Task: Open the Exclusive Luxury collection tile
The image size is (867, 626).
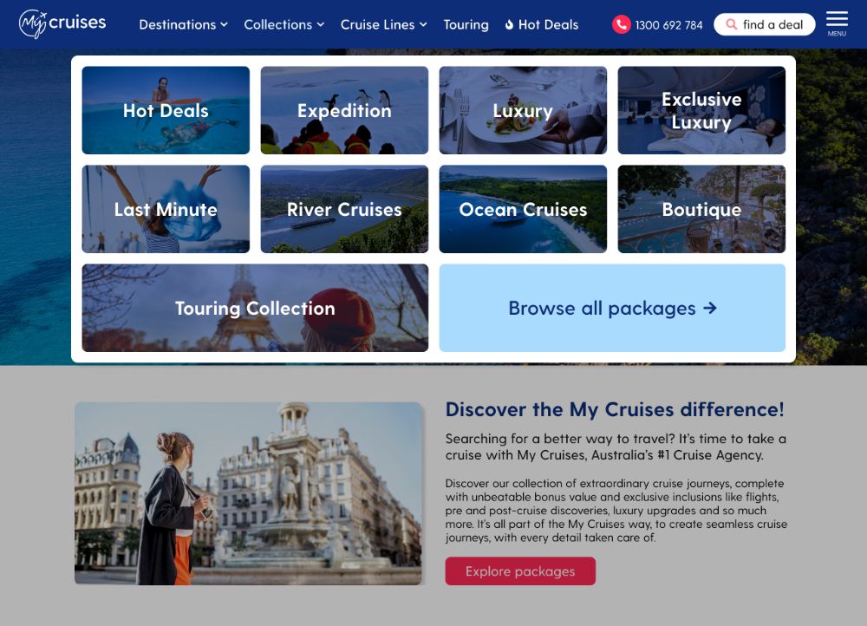Action: coord(701,110)
